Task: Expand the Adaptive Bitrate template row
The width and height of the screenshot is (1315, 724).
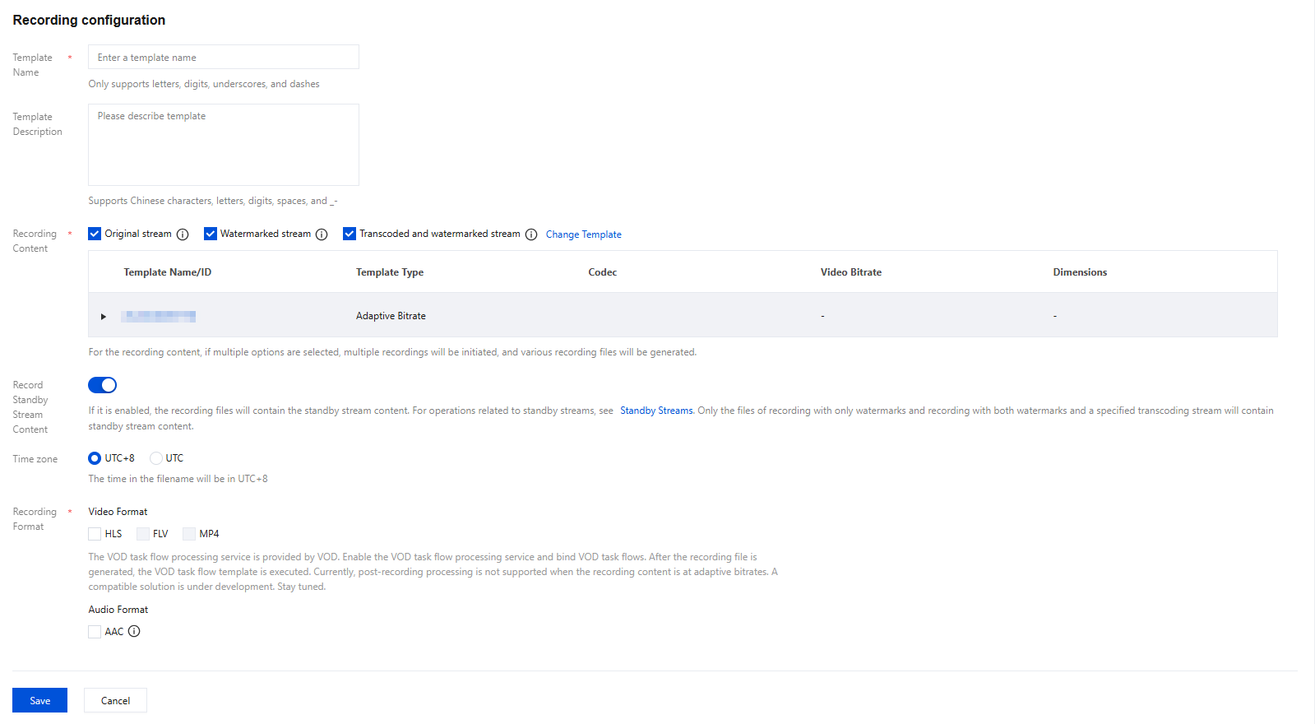Action: (x=104, y=317)
